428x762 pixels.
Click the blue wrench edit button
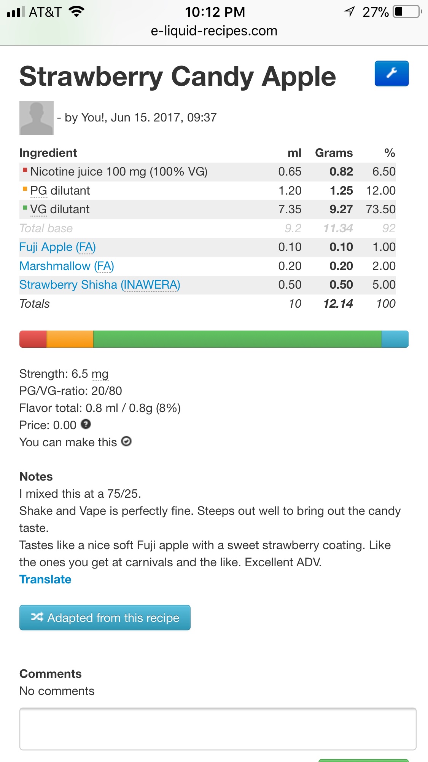pyautogui.click(x=391, y=73)
